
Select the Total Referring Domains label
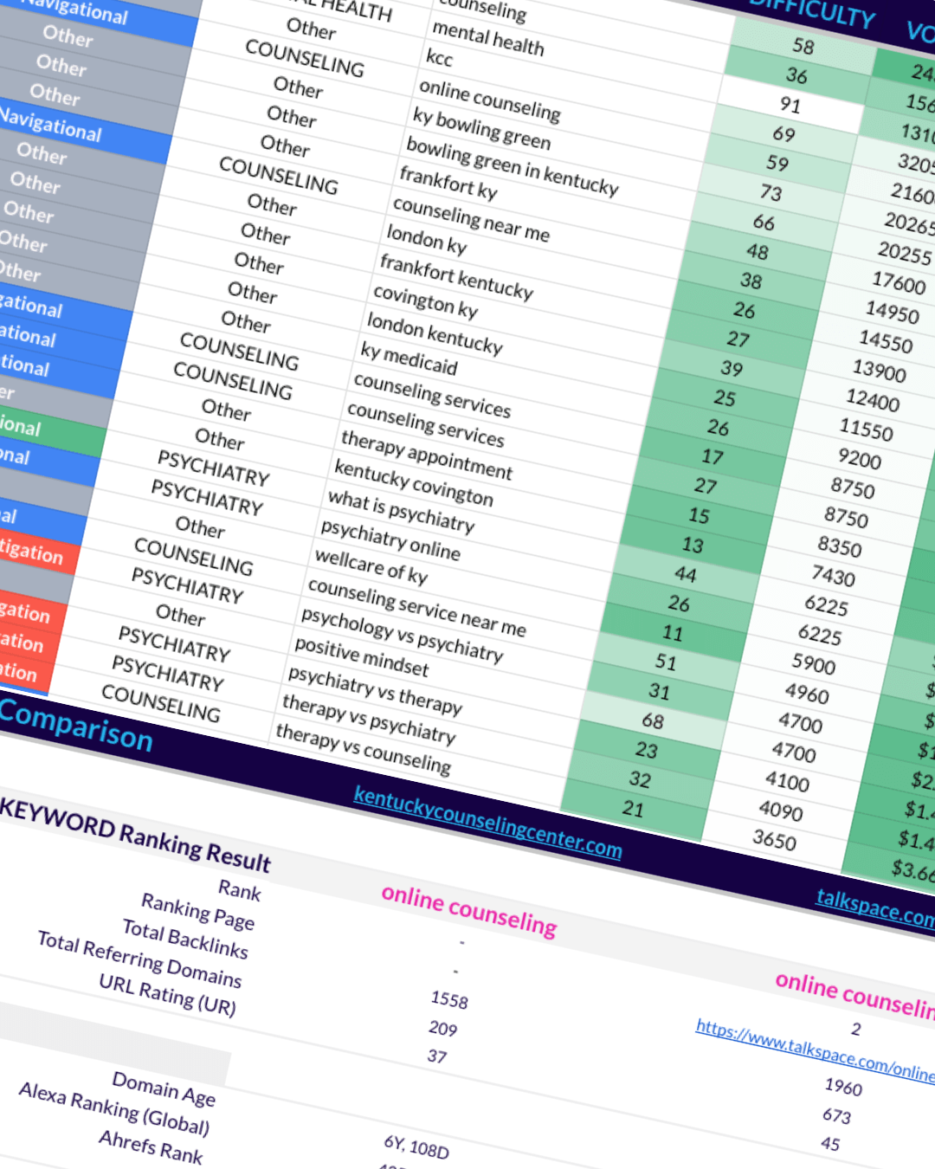tap(139, 959)
